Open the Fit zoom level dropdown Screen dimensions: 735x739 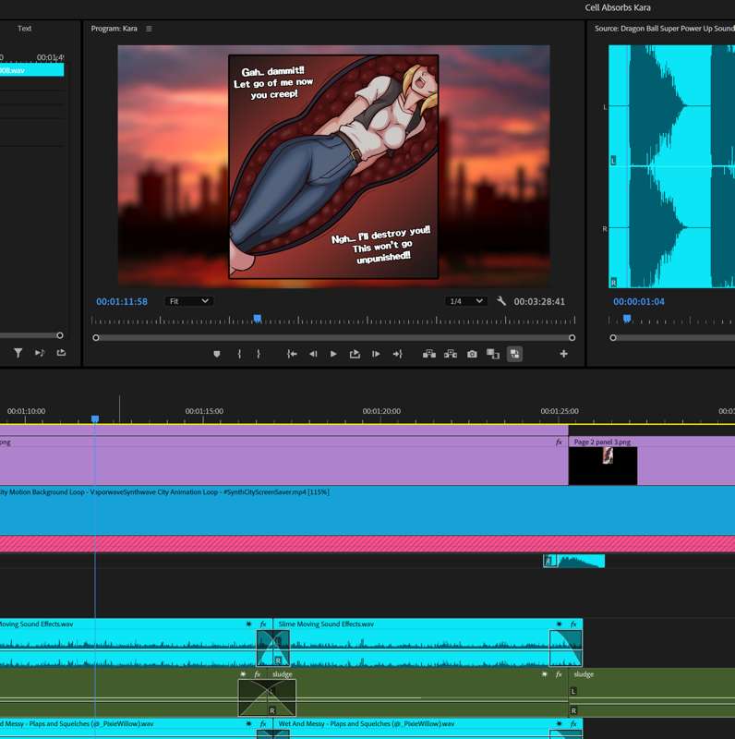pos(188,301)
